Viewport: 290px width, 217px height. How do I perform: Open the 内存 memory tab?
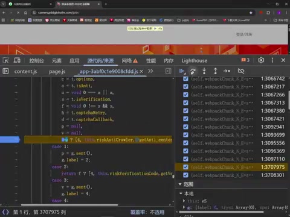(x=169, y=60)
